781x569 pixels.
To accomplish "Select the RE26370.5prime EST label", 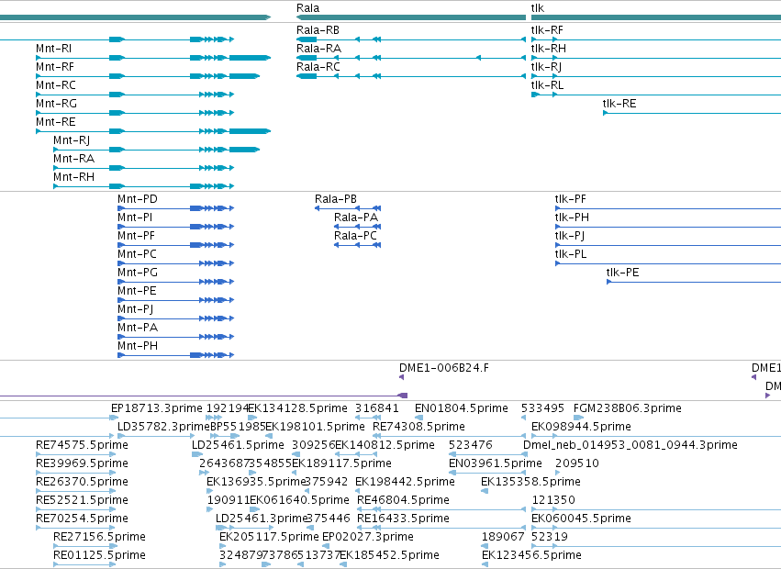I will tap(83, 482).
